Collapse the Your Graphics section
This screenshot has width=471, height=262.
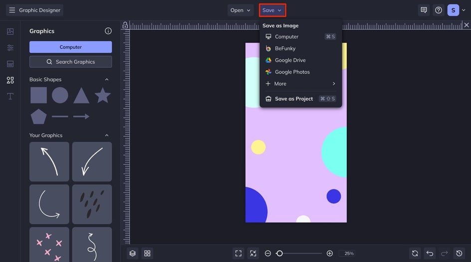[x=106, y=135]
